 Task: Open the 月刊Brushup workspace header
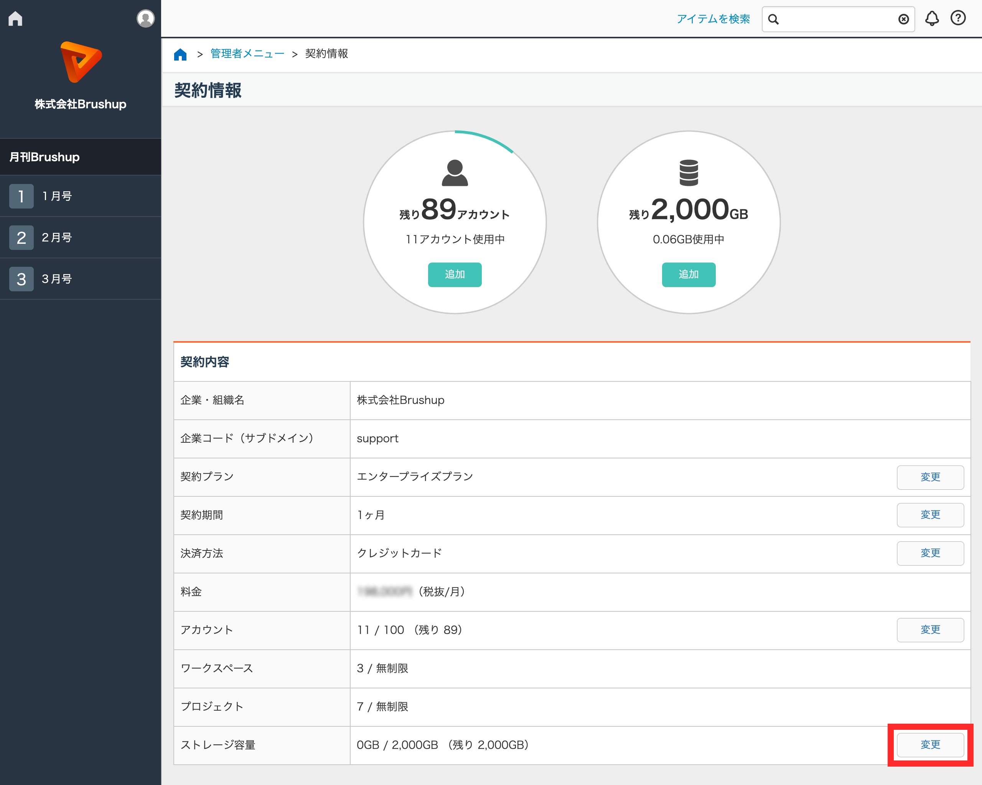(81, 157)
